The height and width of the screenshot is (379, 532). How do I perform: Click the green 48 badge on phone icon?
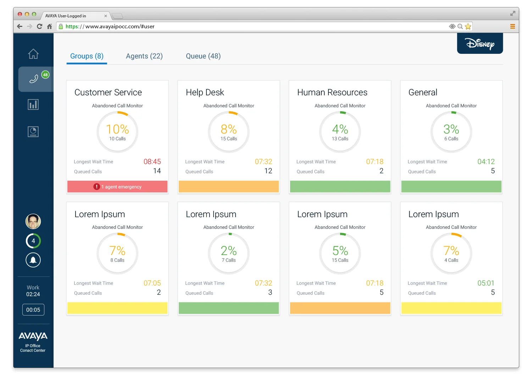click(x=45, y=75)
